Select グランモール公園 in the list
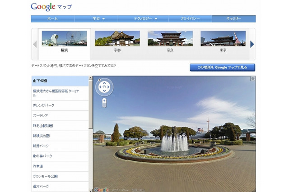 (x=60, y=177)
